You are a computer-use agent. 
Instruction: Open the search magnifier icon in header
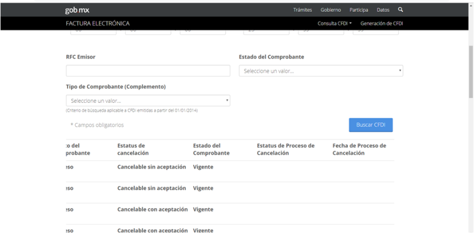click(x=401, y=9)
